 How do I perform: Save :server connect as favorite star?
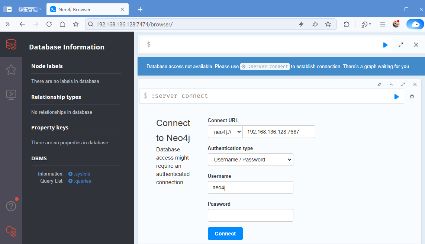point(412,96)
